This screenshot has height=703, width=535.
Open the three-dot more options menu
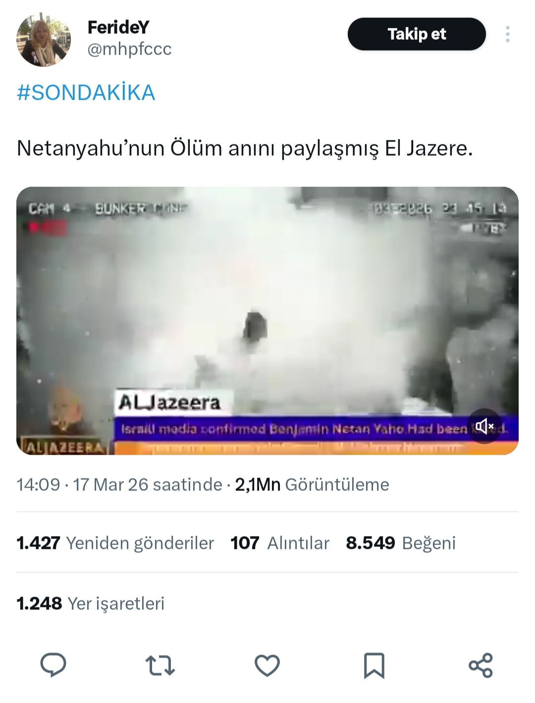pos(507,34)
